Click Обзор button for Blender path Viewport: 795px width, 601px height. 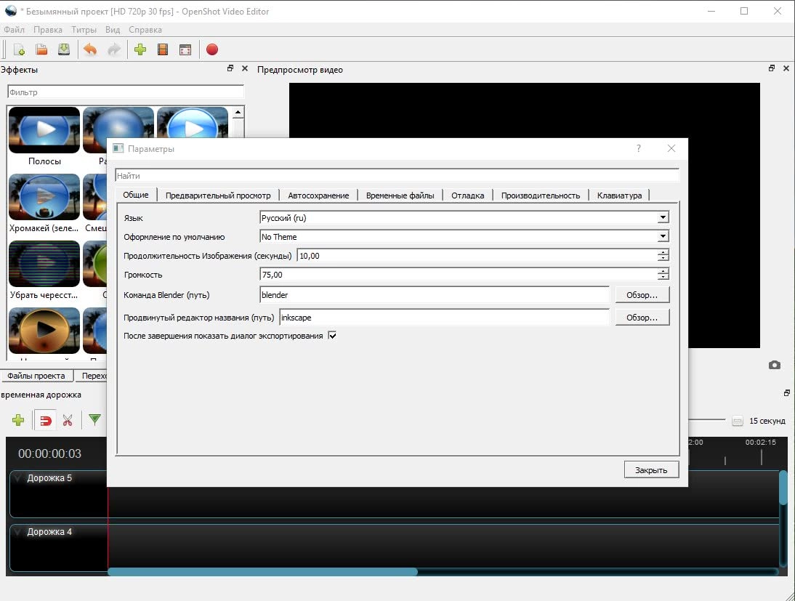click(642, 294)
